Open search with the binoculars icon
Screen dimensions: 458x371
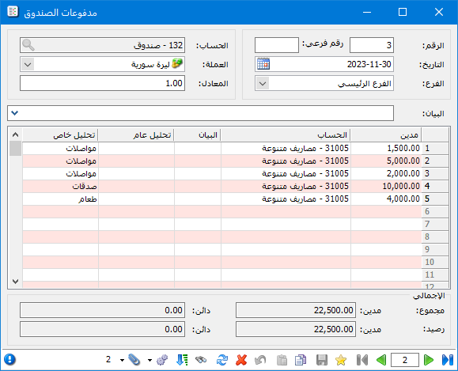201,360
